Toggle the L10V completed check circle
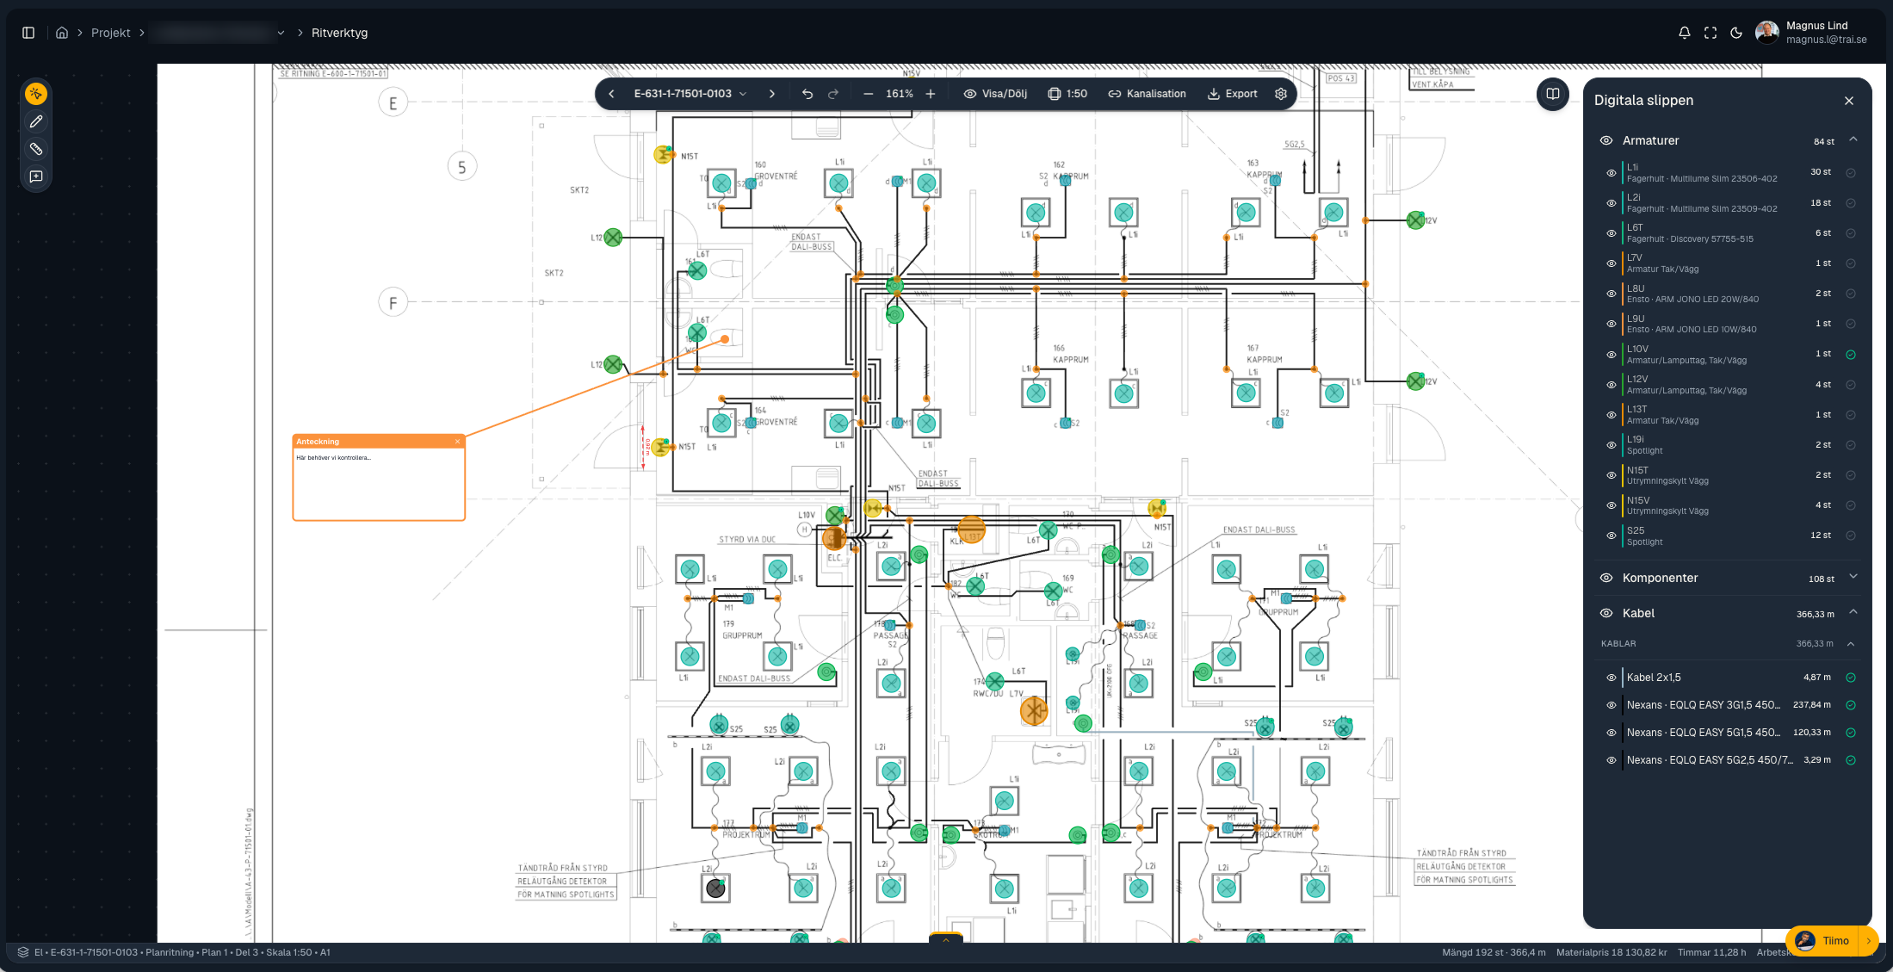The image size is (1893, 972). coord(1851,354)
